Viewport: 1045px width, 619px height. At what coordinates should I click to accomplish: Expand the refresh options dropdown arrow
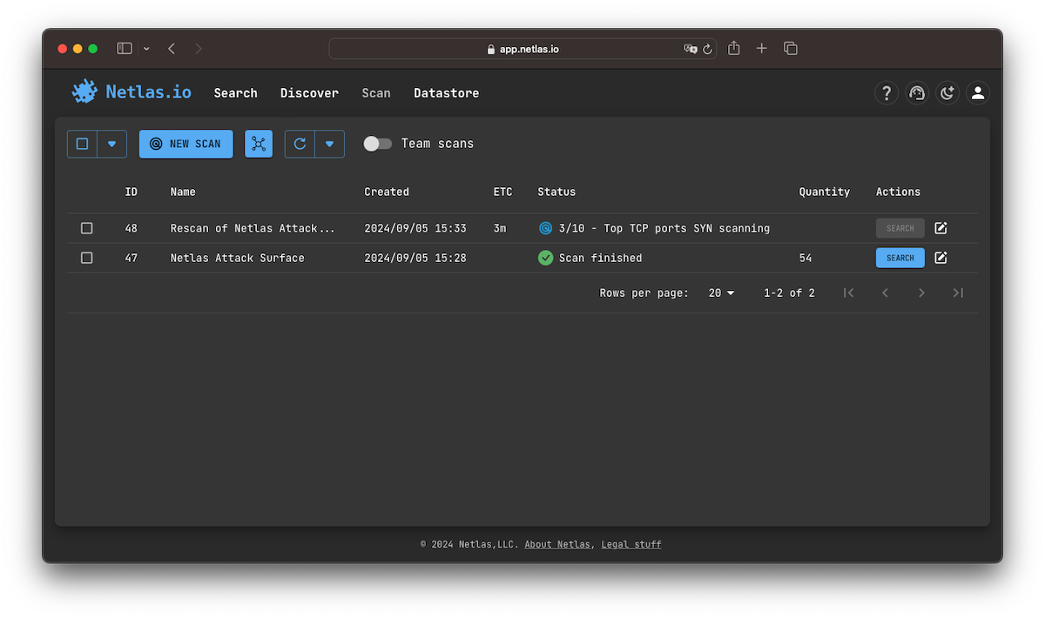pyautogui.click(x=329, y=144)
